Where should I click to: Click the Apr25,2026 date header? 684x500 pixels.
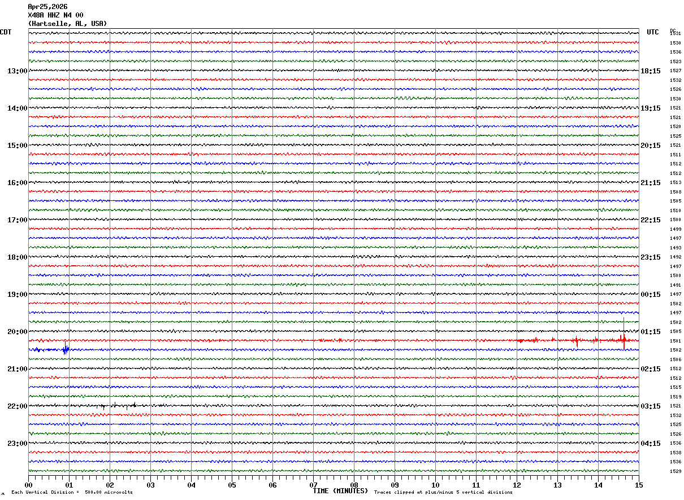(x=47, y=7)
